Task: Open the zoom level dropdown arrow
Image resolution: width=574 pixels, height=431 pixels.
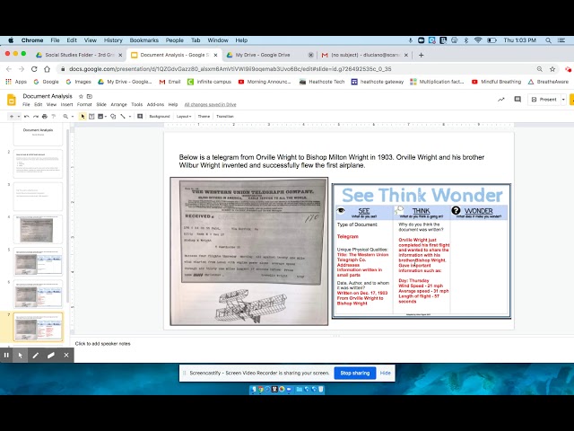Action: tap(72, 116)
